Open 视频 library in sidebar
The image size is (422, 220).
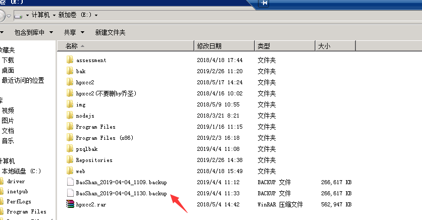pyautogui.click(x=8, y=111)
